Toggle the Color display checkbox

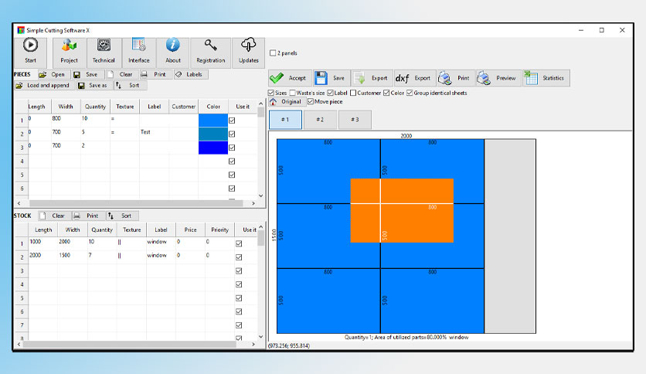(386, 93)
